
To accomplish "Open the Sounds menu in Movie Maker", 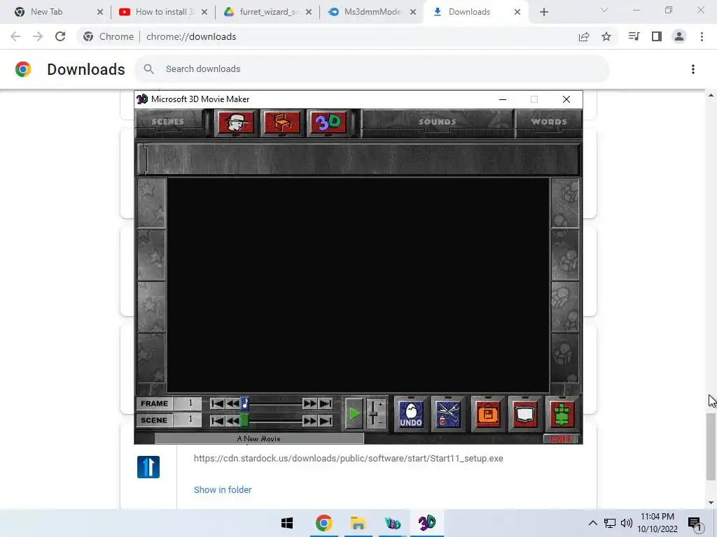I will (x=437, y=122).
